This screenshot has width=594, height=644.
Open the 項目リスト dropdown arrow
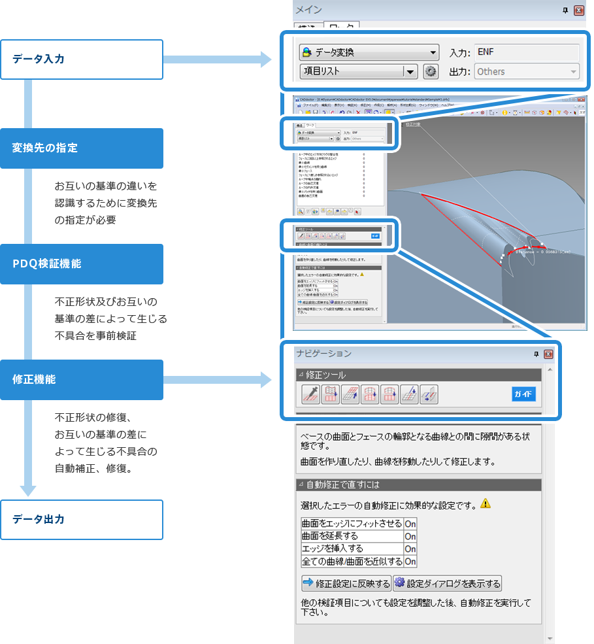(x=410, y=72)
